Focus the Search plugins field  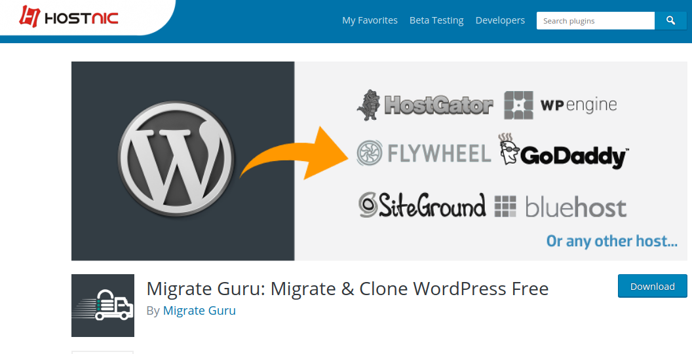tap(596, 21)
